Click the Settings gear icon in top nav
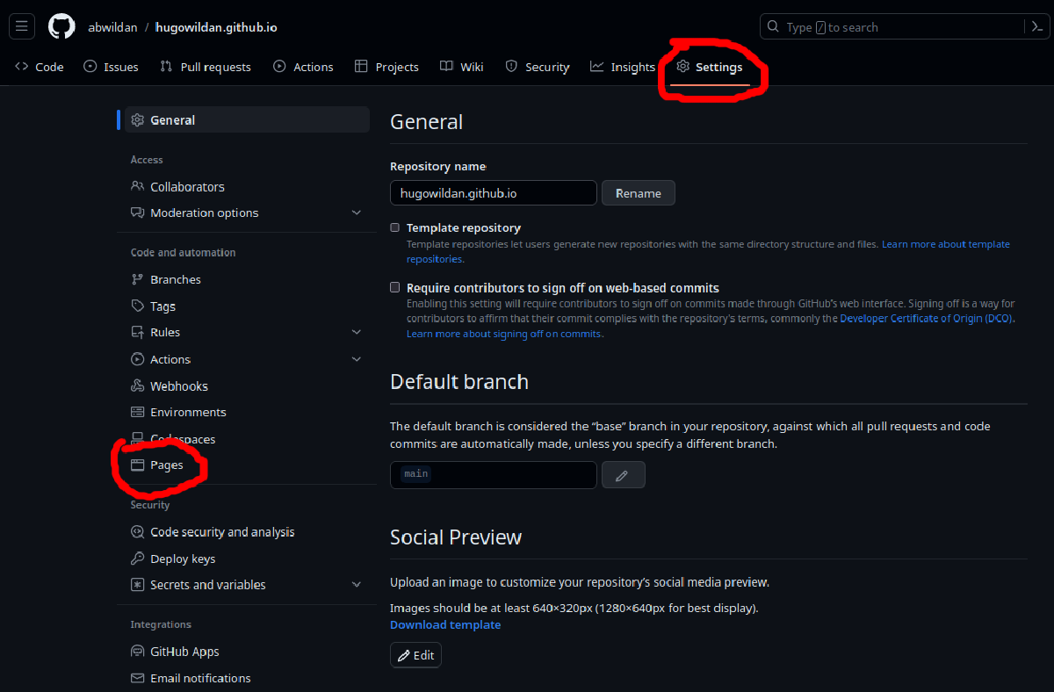Screen dimensions: 1054x692 [682, 67]
